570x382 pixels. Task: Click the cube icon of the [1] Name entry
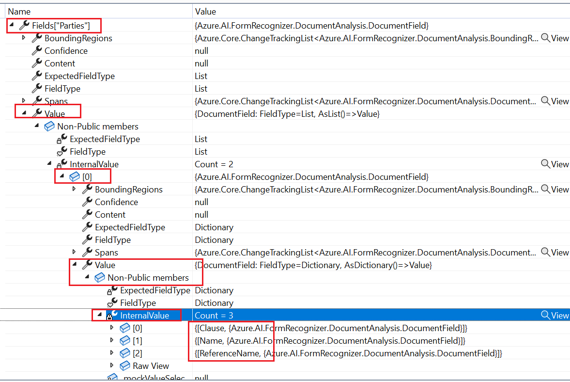point(124,340)
